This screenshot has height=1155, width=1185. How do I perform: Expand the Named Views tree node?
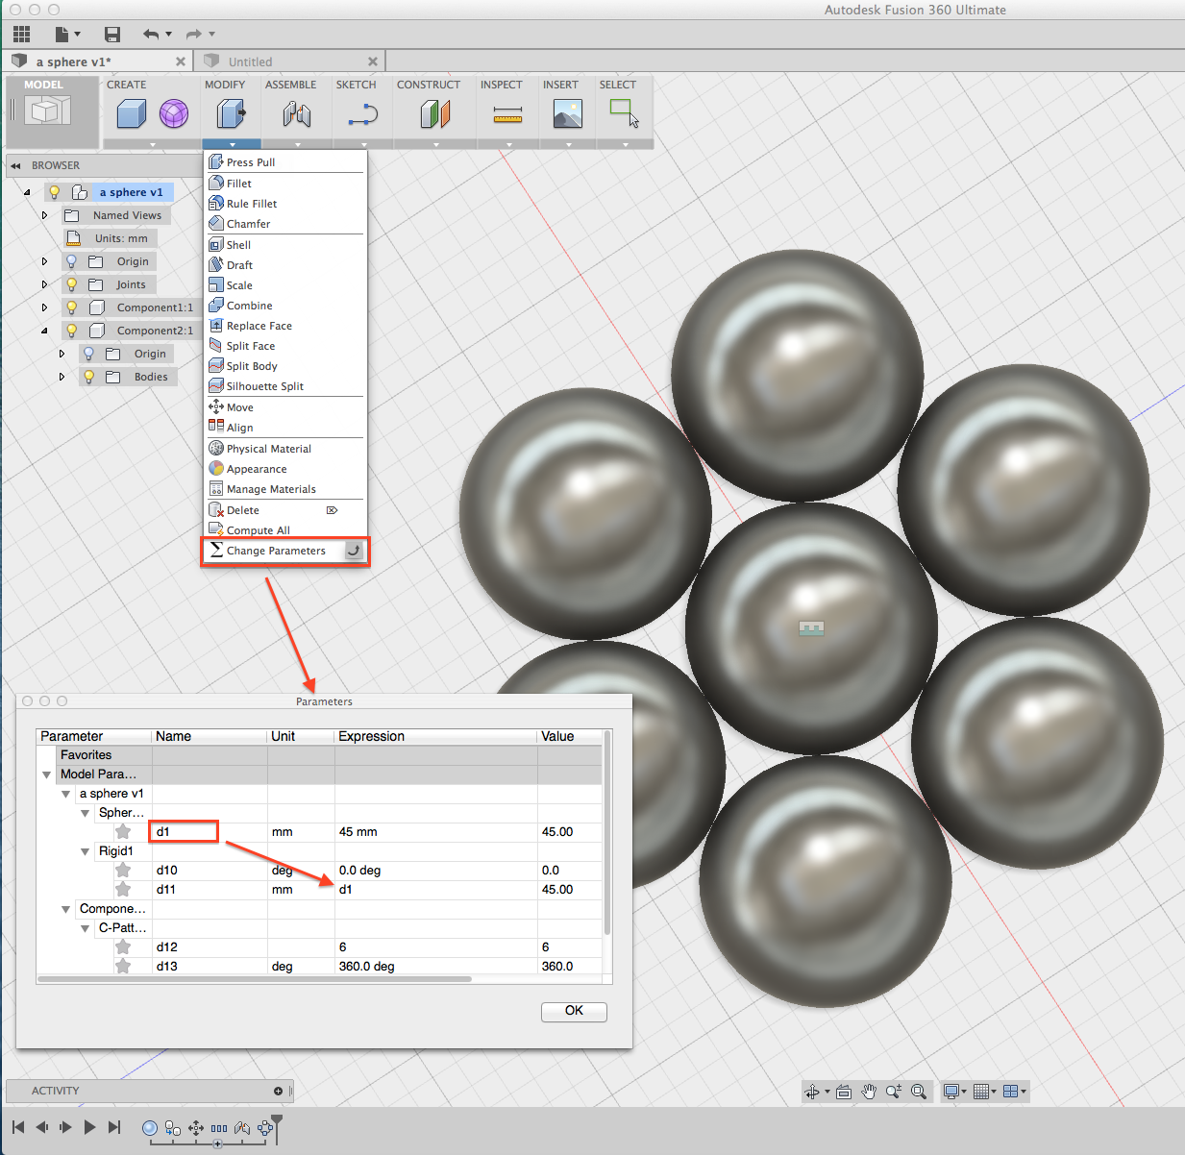pyautogui.click(x=44, y=215)
